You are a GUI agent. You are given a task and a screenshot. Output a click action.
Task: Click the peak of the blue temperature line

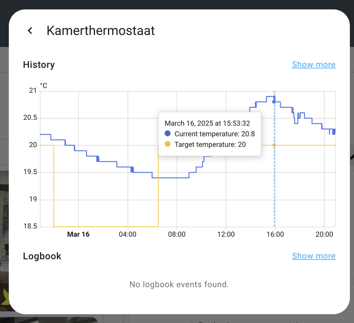pyautogui.click(x=270, y=97)
